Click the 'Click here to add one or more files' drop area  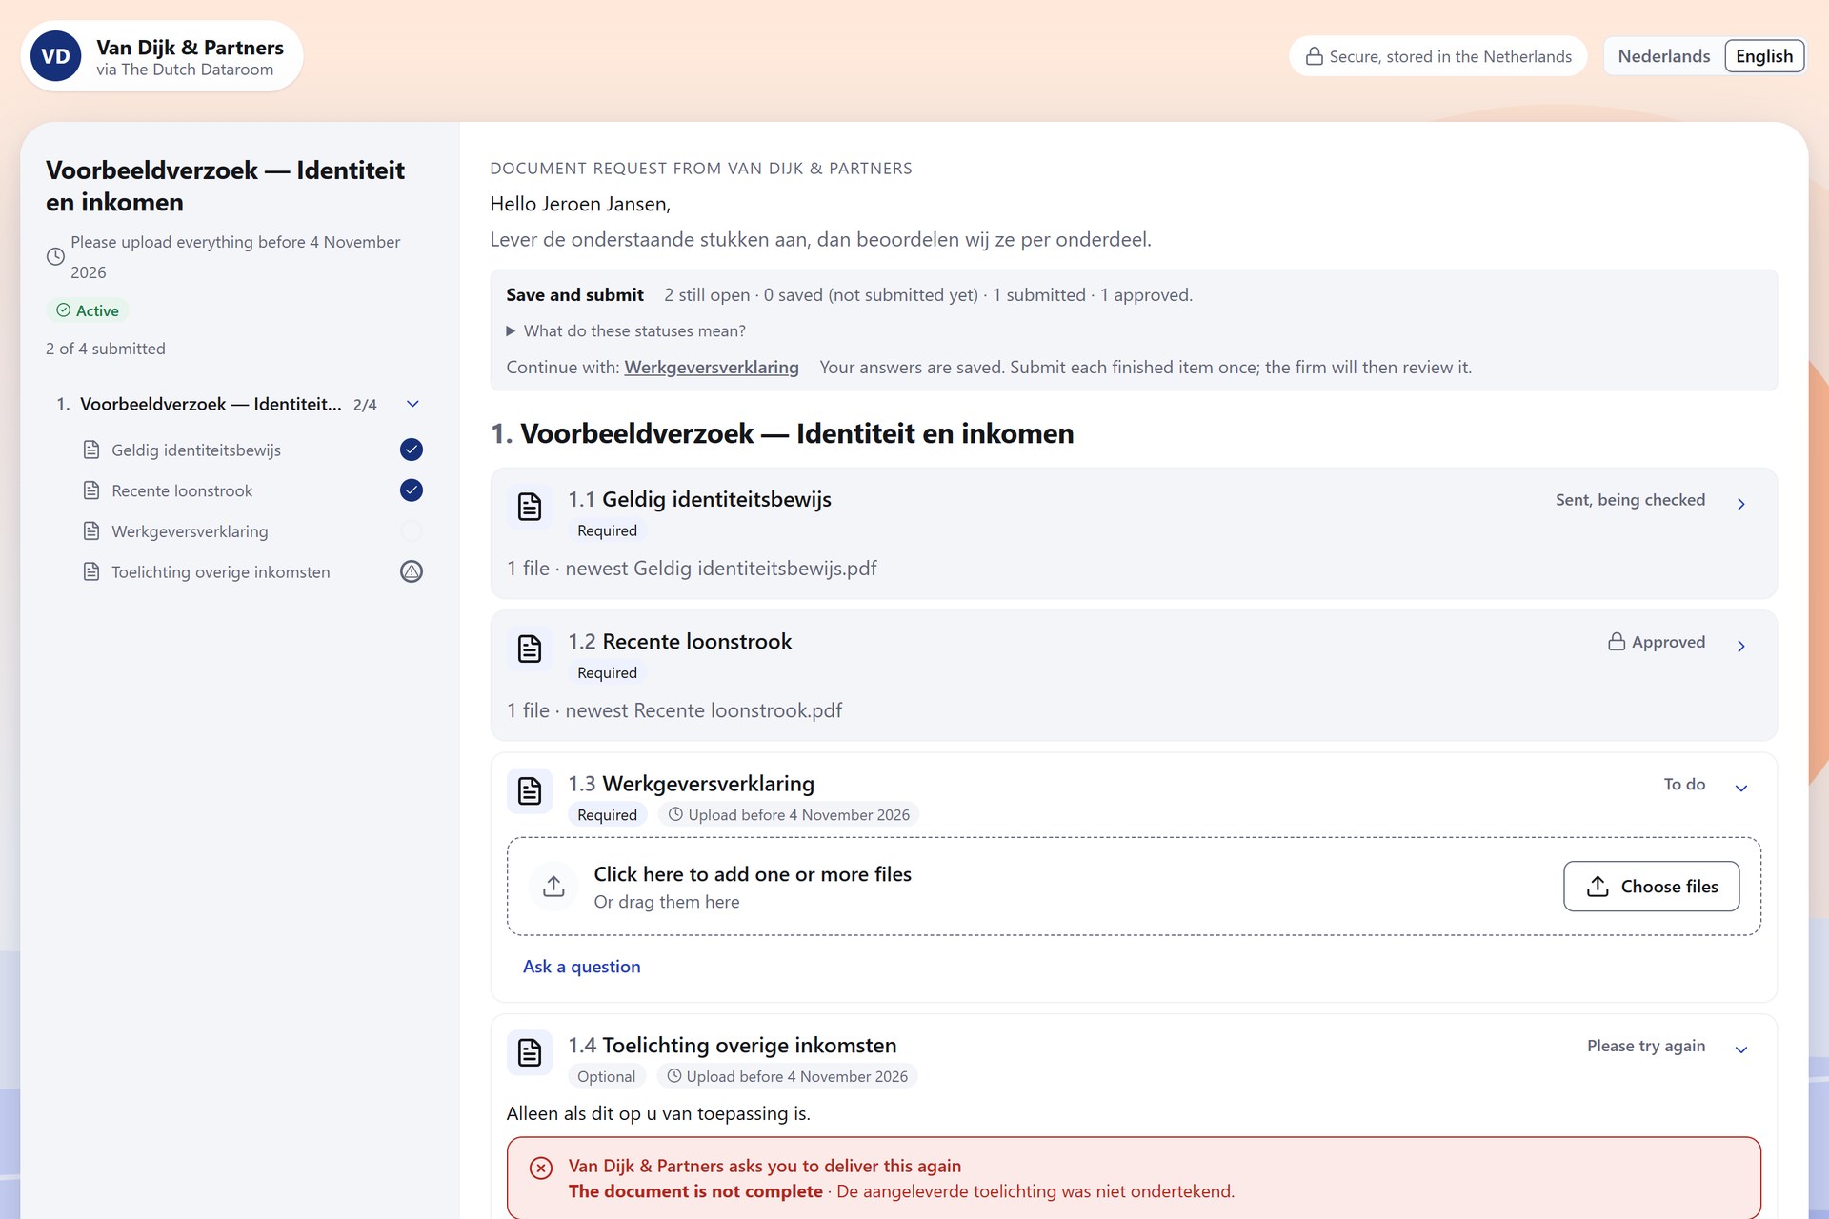(x=1134, y=887)
